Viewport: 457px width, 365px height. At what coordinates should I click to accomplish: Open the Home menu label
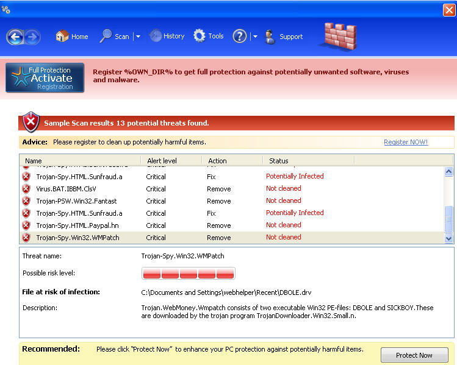pyautogui.click(x=79, y=37)
